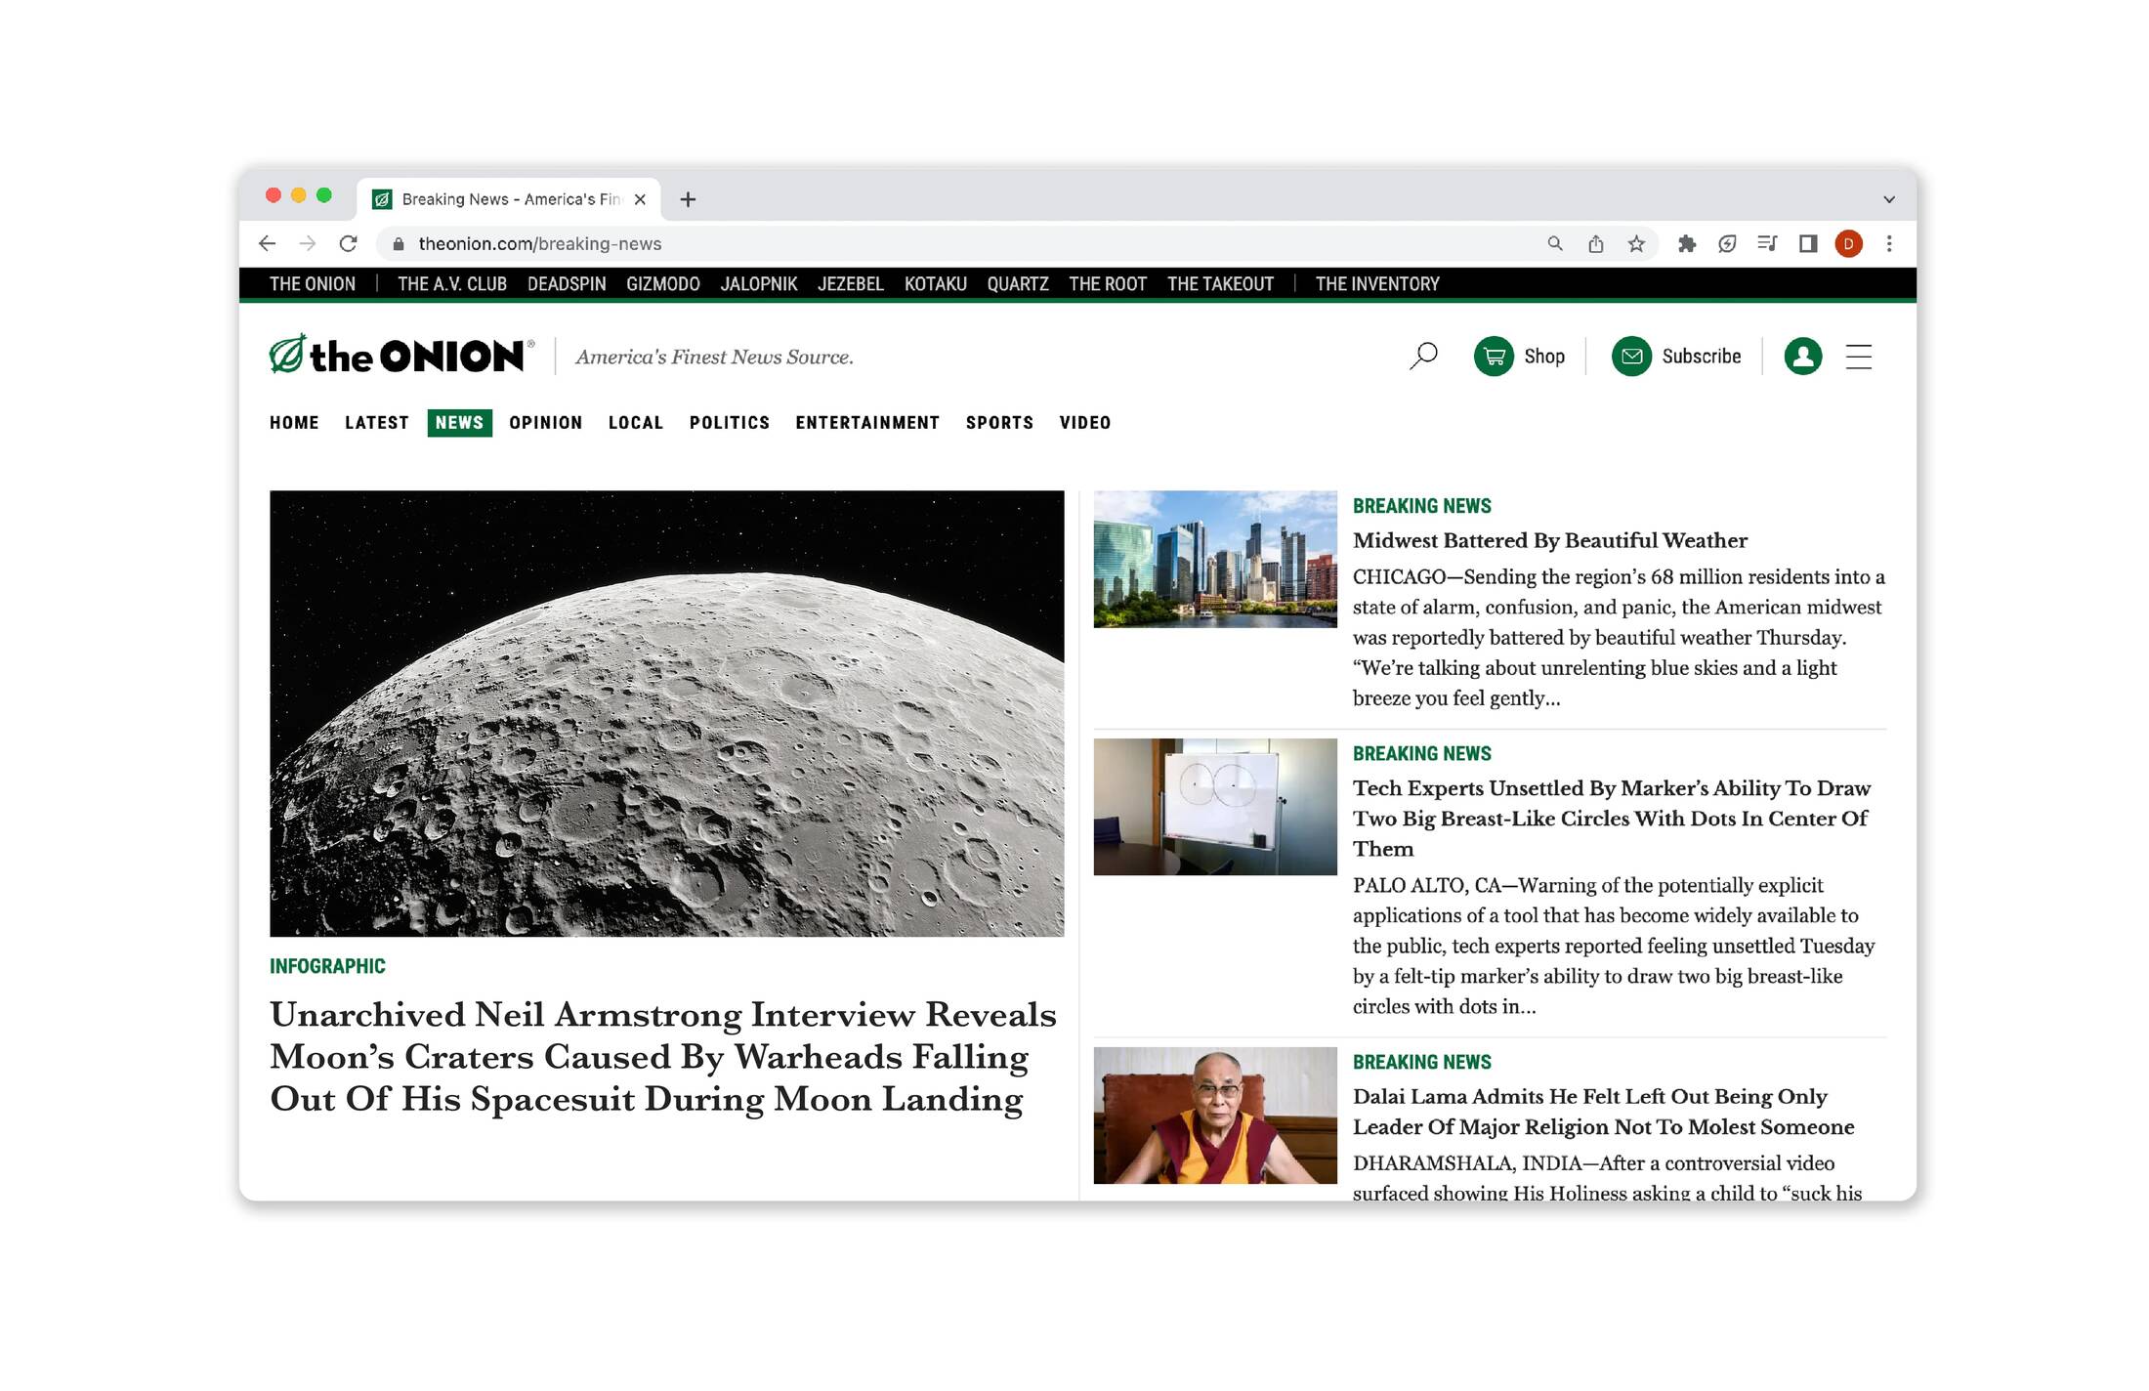Visit QUARTZ in the network bar
Viewport: 2149px width, 1391px height.
1018,284
